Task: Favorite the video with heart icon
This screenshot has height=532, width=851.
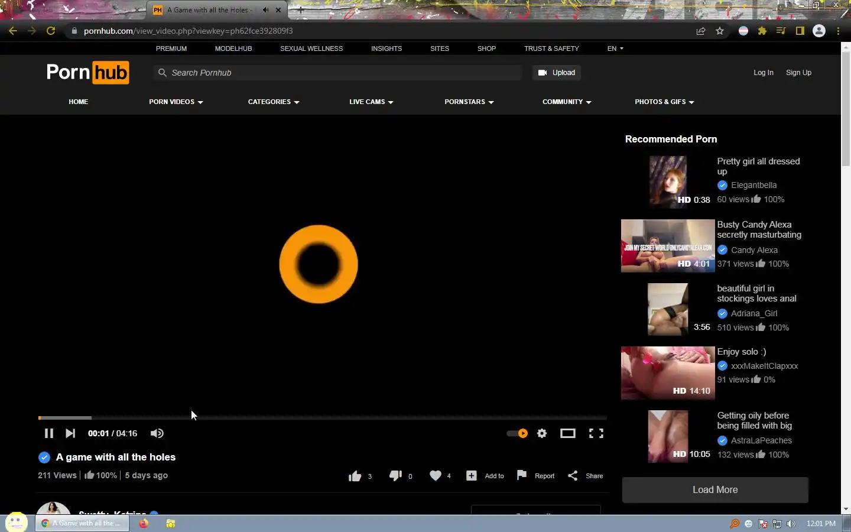Action: (436, 475)
